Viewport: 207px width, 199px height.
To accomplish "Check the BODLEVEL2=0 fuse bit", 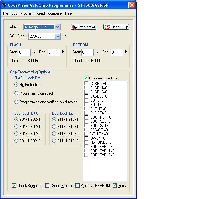I will 86,155.
